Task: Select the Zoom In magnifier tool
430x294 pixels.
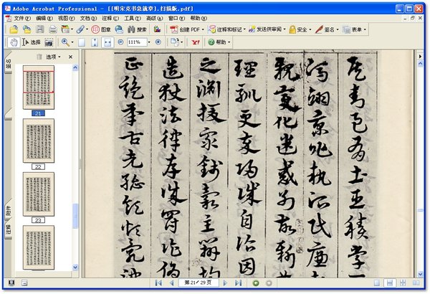Action: [x=65, y=42]
